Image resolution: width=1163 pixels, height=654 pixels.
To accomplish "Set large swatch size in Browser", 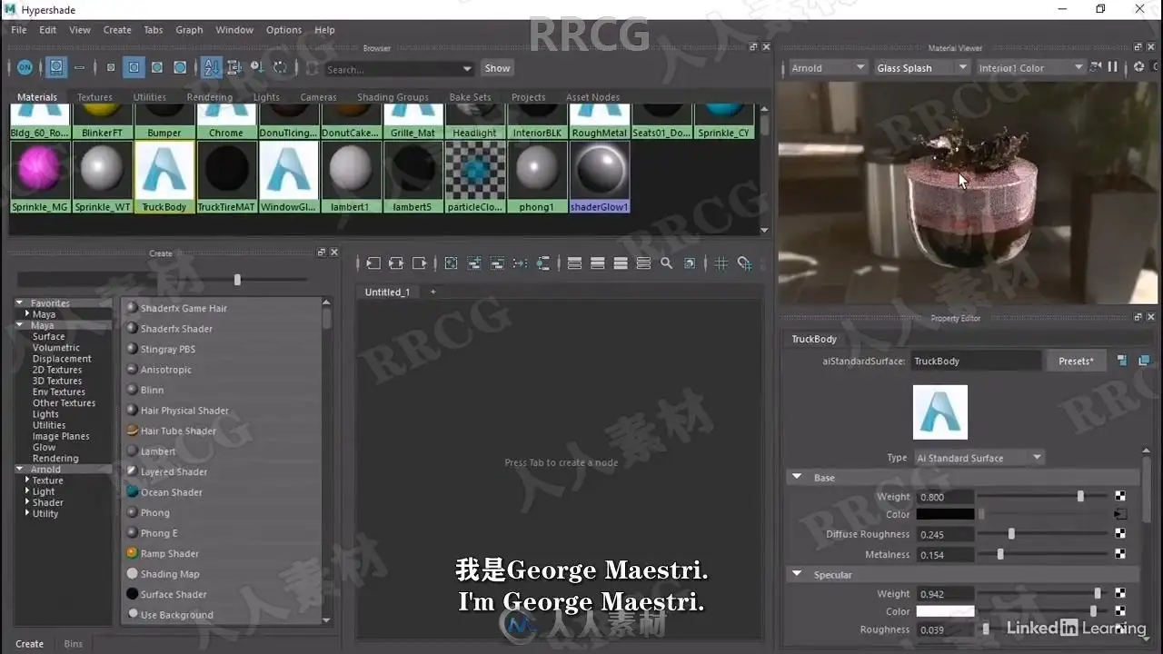I will tap(157, 67).
